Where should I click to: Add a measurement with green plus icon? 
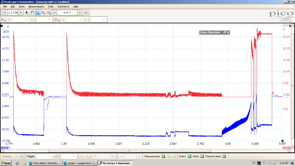[x=163, y=156]
